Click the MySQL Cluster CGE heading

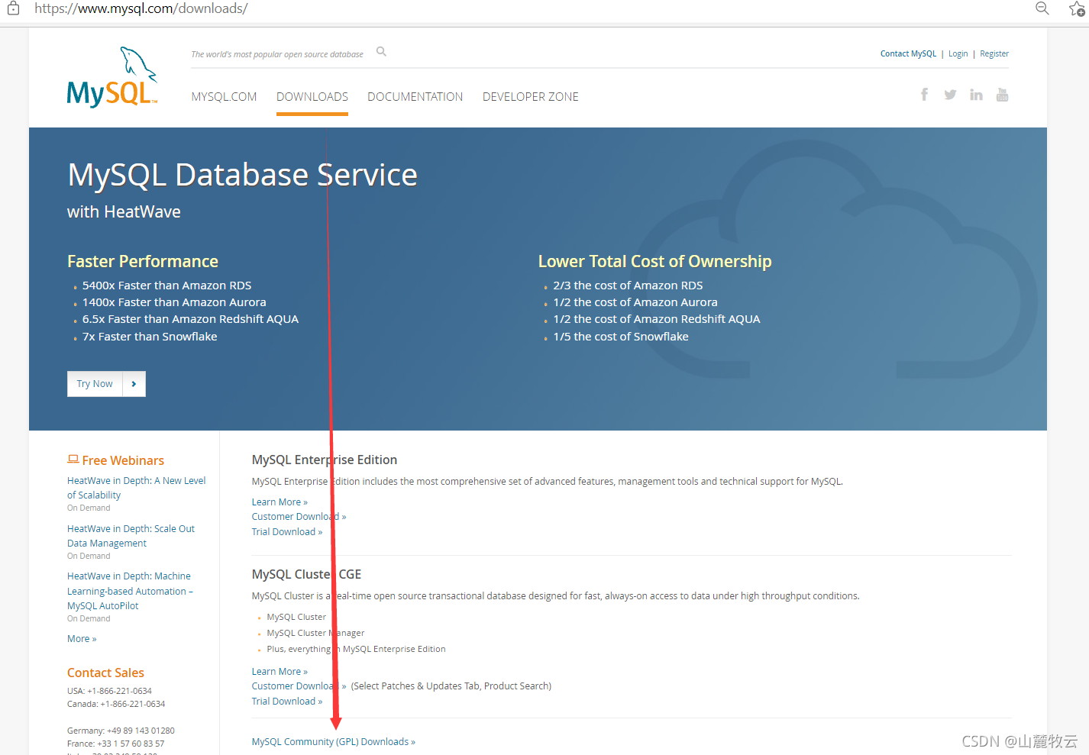306,574
